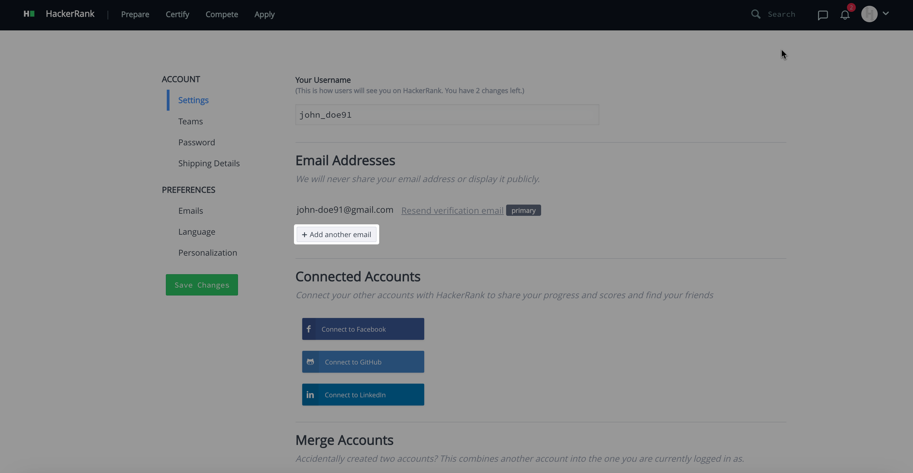Click Add another email button
Image resolution: width=913 pixels, height=473 pixels.
[336, 234]
